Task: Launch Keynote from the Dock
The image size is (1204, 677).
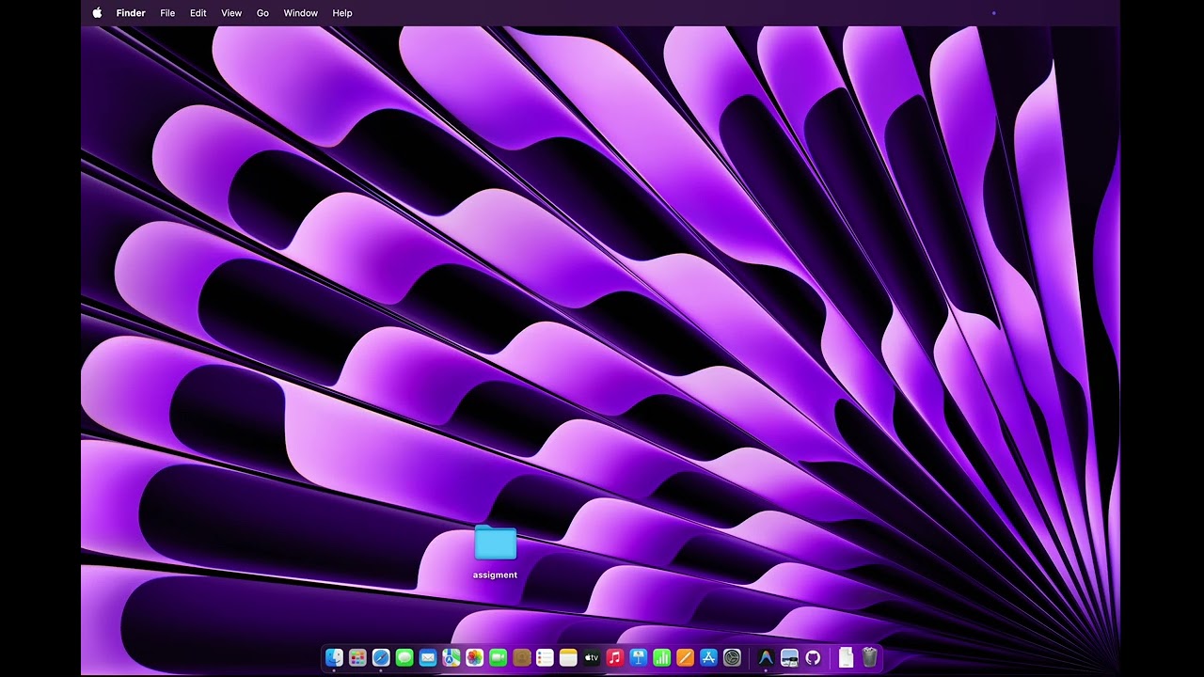Action: 639,657
